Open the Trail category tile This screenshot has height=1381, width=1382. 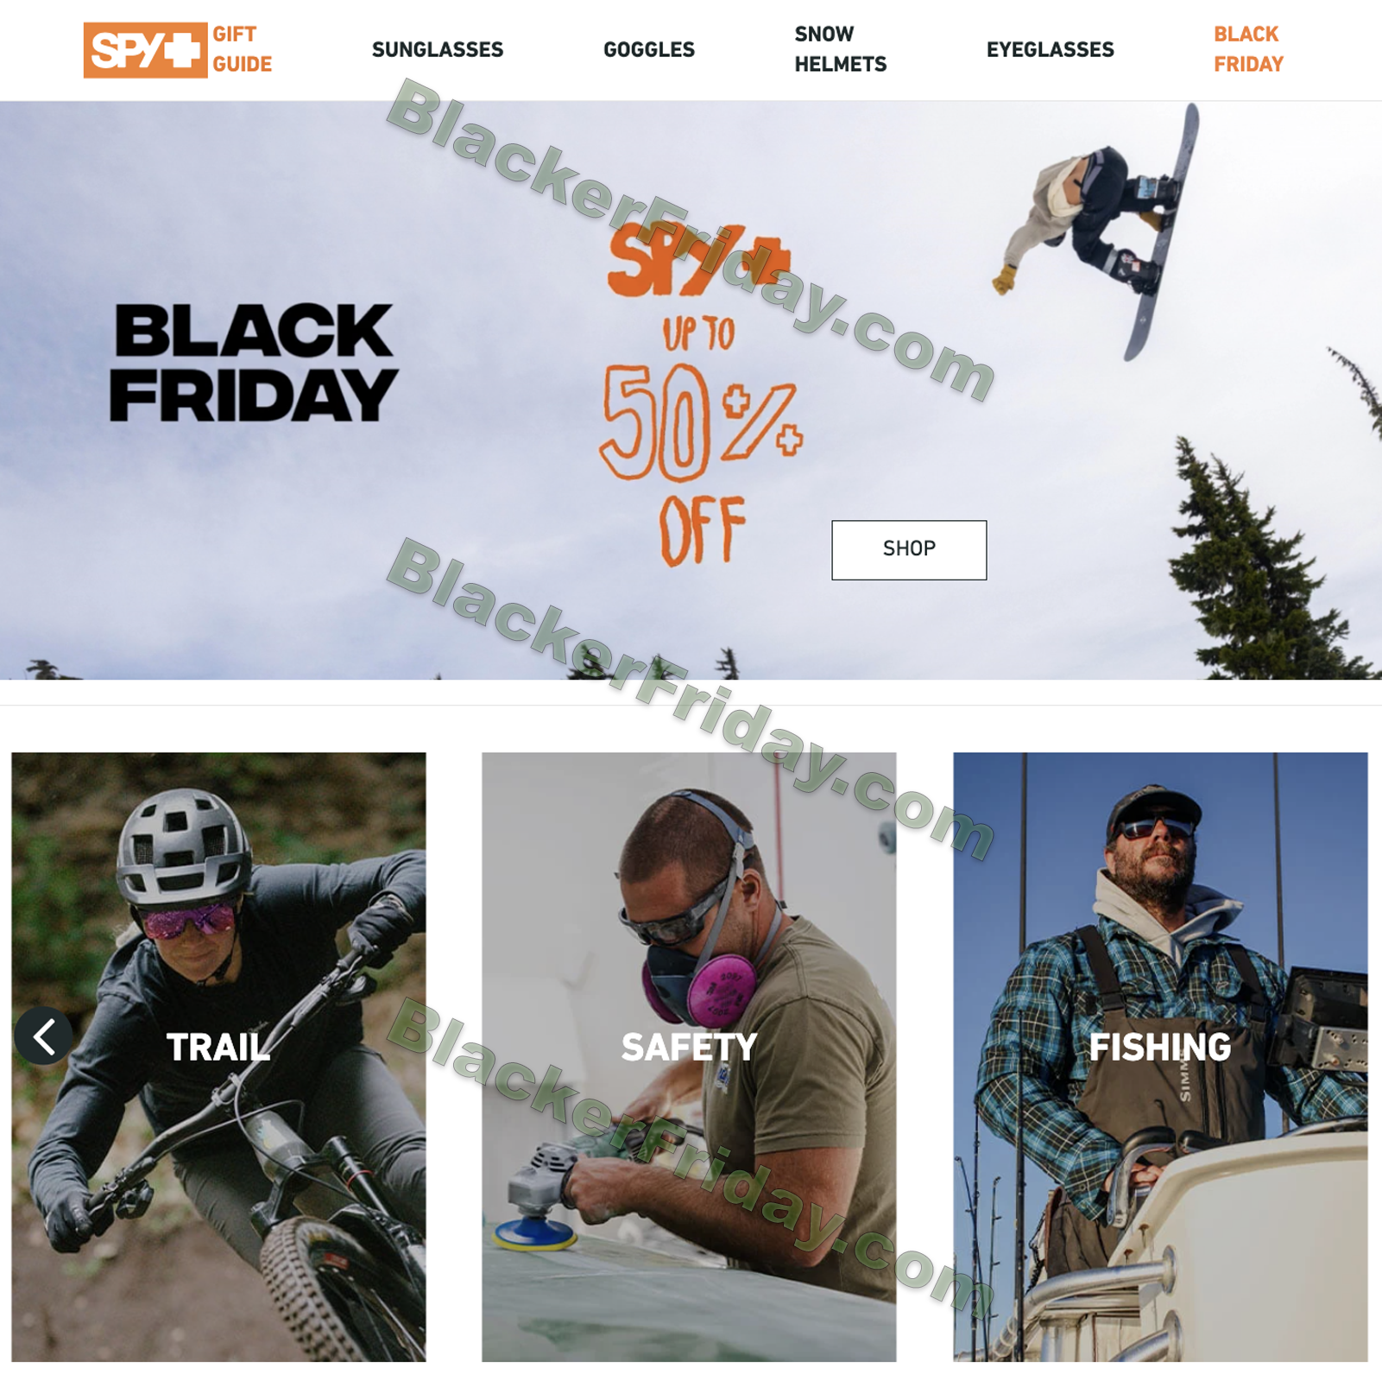click(x=218, y=1056)
